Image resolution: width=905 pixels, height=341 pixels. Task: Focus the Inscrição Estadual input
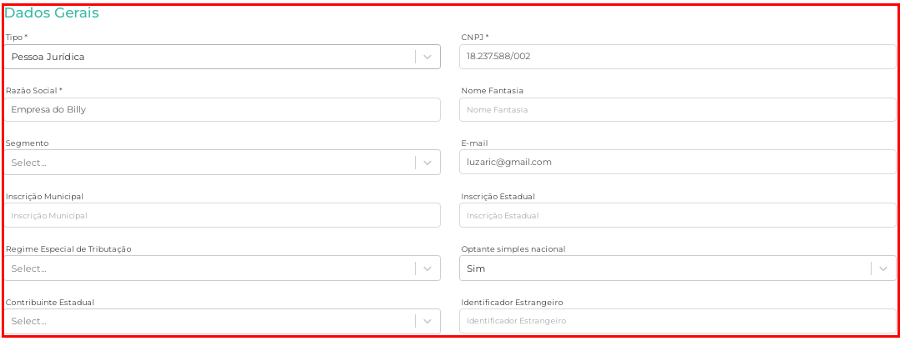click(x=677, y=215)
